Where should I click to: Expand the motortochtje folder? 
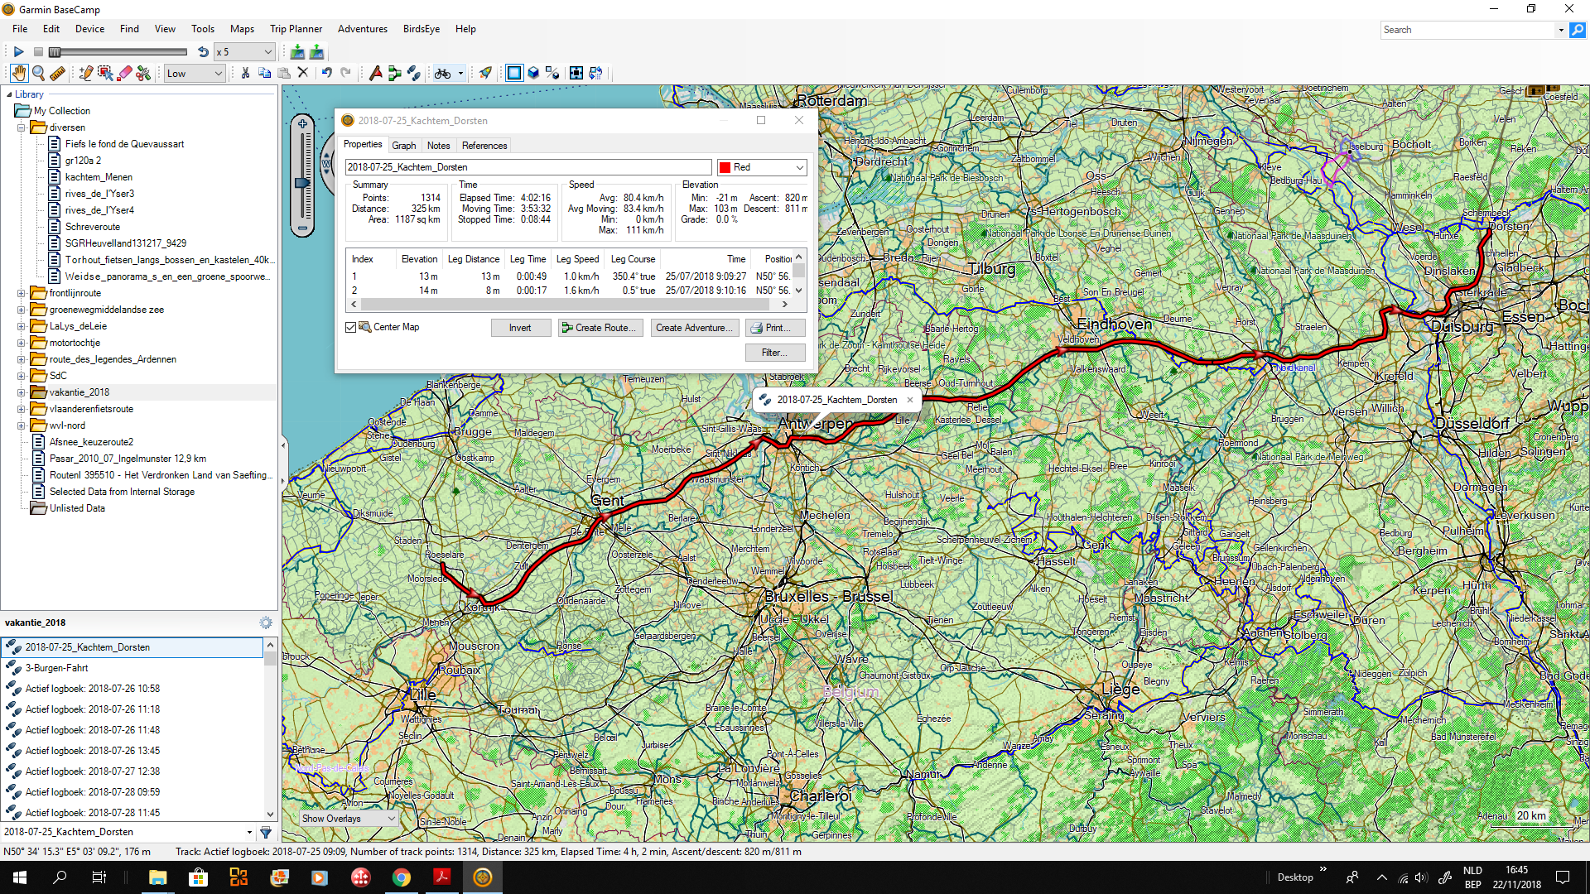point(22,343)
